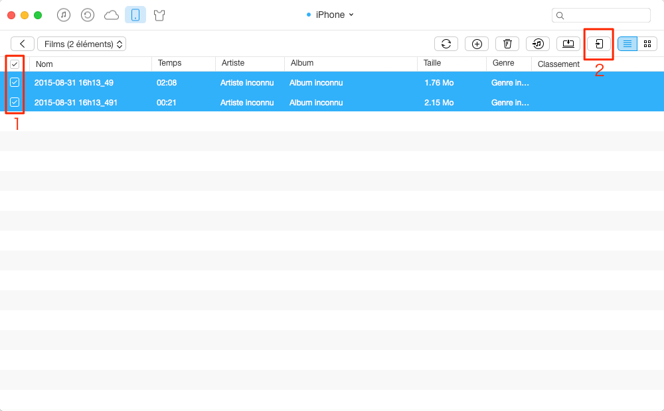Click the add content plus button
664x411 pixels.
pyautogui.click(x=477, y=44)
